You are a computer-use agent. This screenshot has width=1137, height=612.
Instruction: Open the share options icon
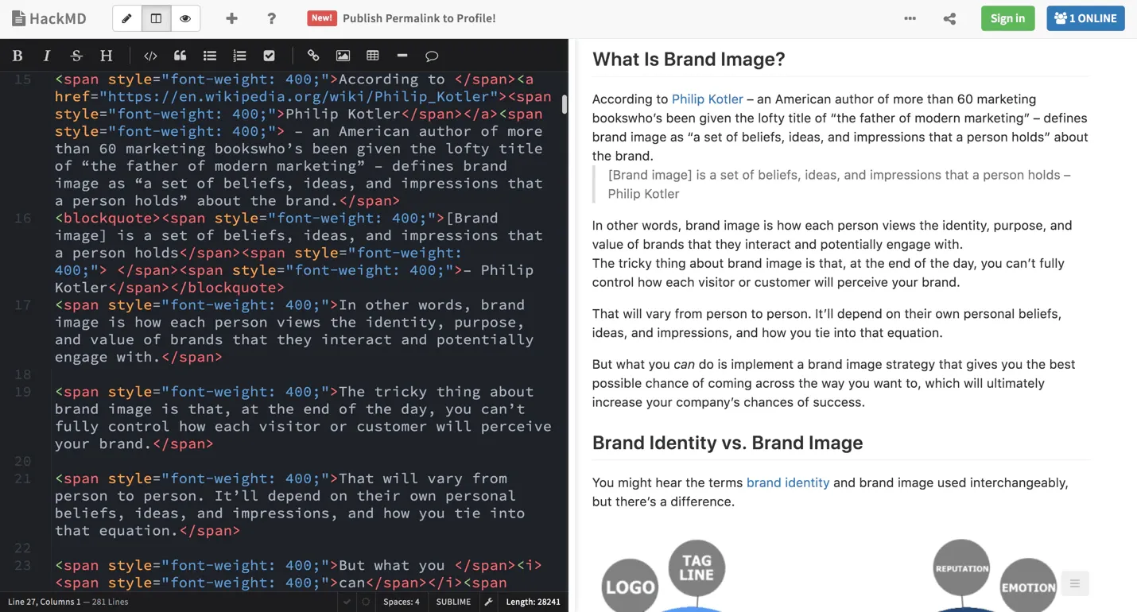tap(949, 18)
